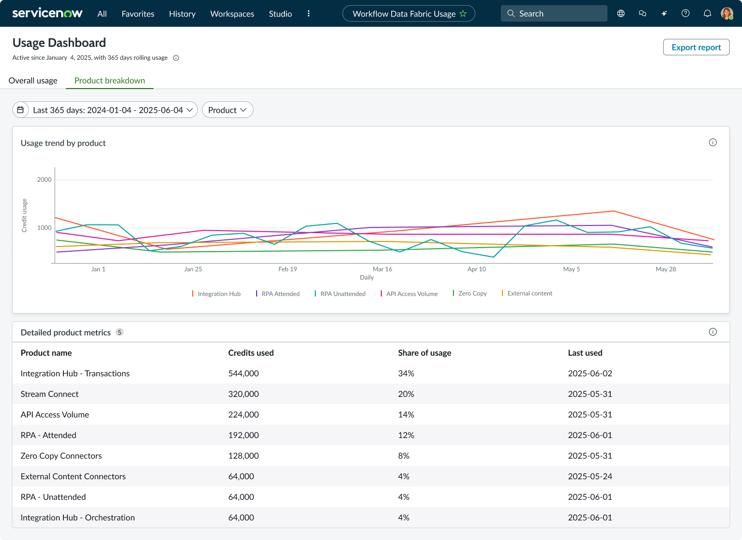The image size is (742, 540).
Task: Open the more options vertical ellipsis menu
Action: pos(309,14)
